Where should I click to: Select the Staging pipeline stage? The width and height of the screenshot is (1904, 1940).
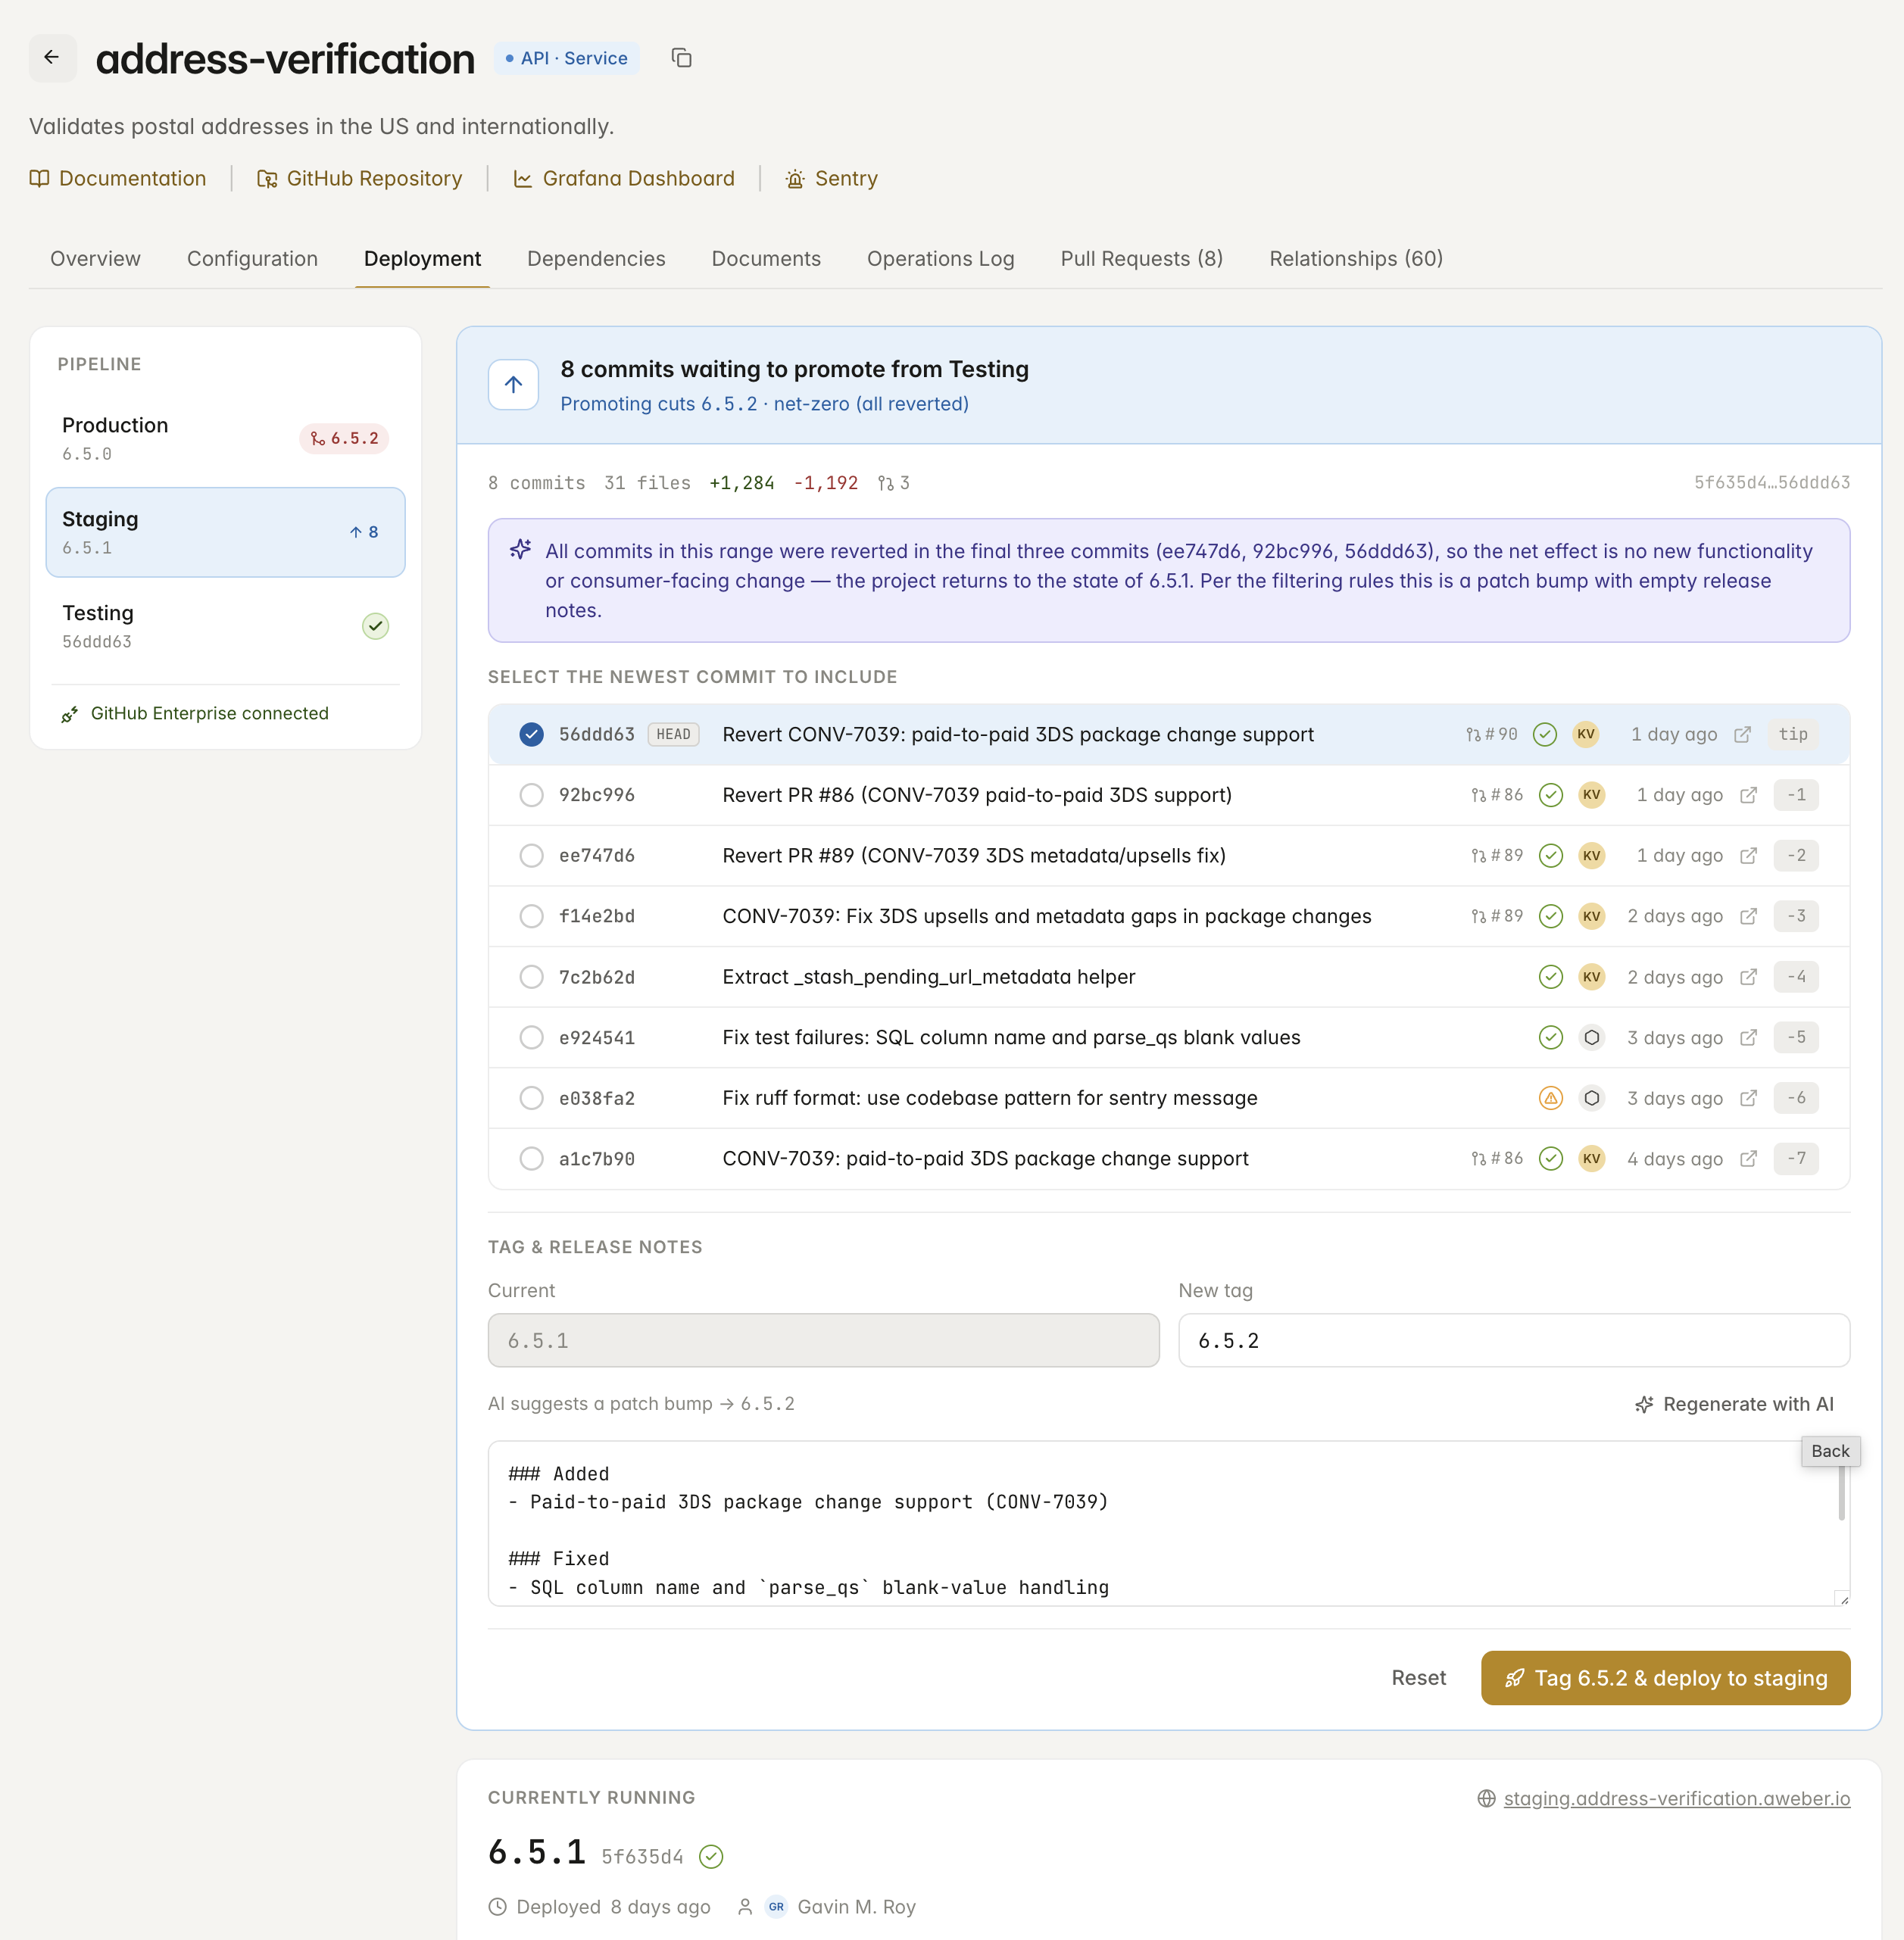coord(225,532)
